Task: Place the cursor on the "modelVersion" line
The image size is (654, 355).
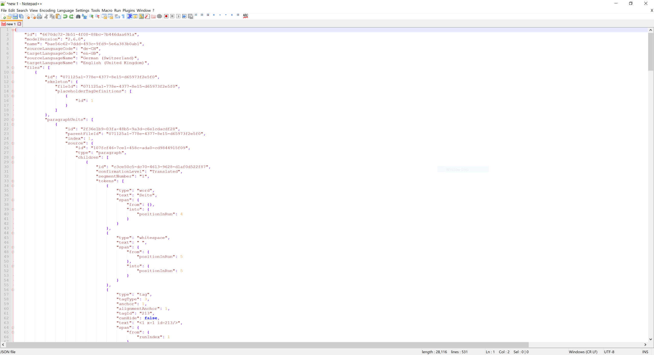Action: point(55,39)
